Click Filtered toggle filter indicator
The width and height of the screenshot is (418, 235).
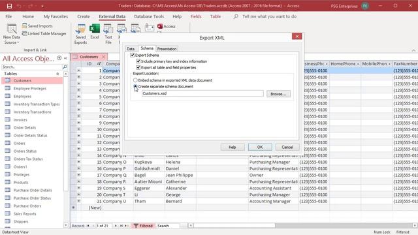click(x=143, y=226)
